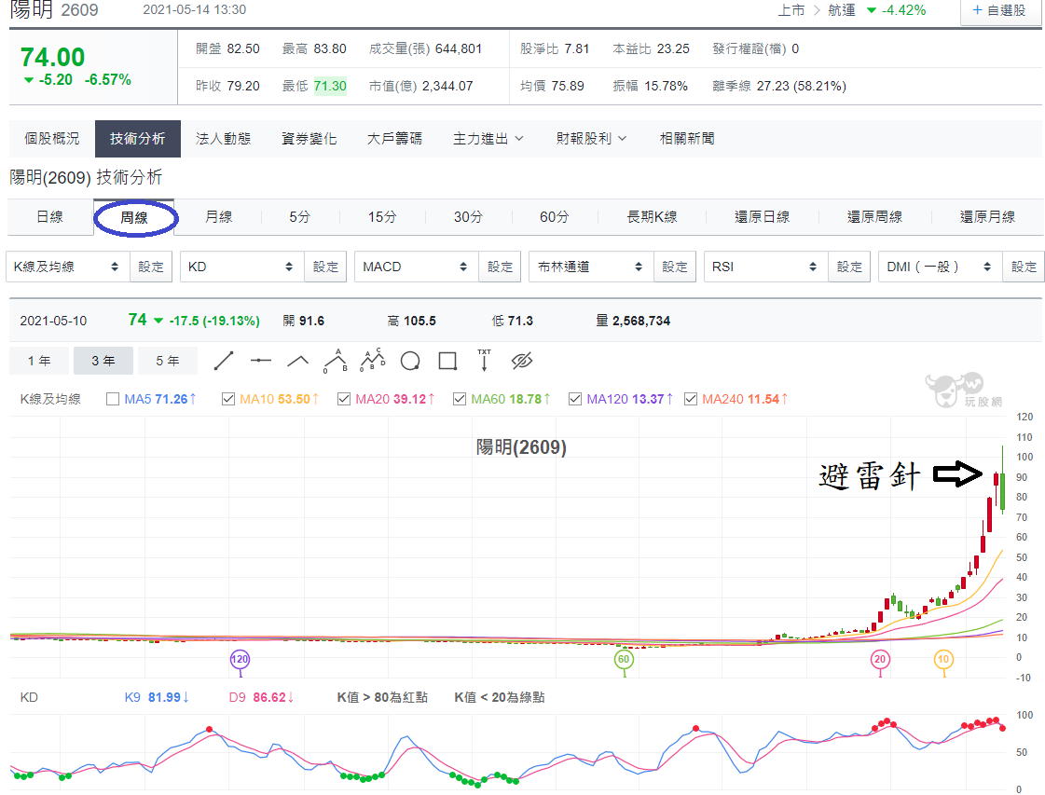Select the 5分 chart period
The image size is (1045, 795).
point(300,217)
